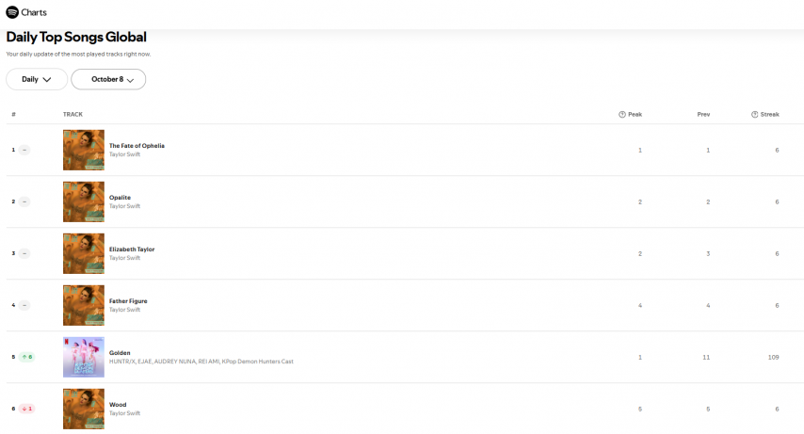
Task: Click the HUNTR/X artist link
Action: pos(123,362)
